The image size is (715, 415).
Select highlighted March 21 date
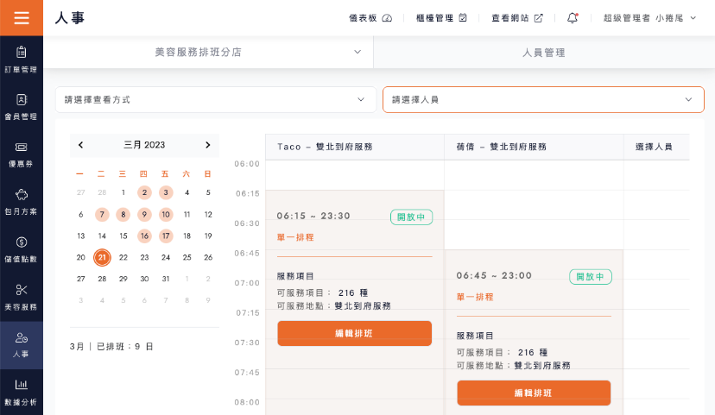[102, 257]
